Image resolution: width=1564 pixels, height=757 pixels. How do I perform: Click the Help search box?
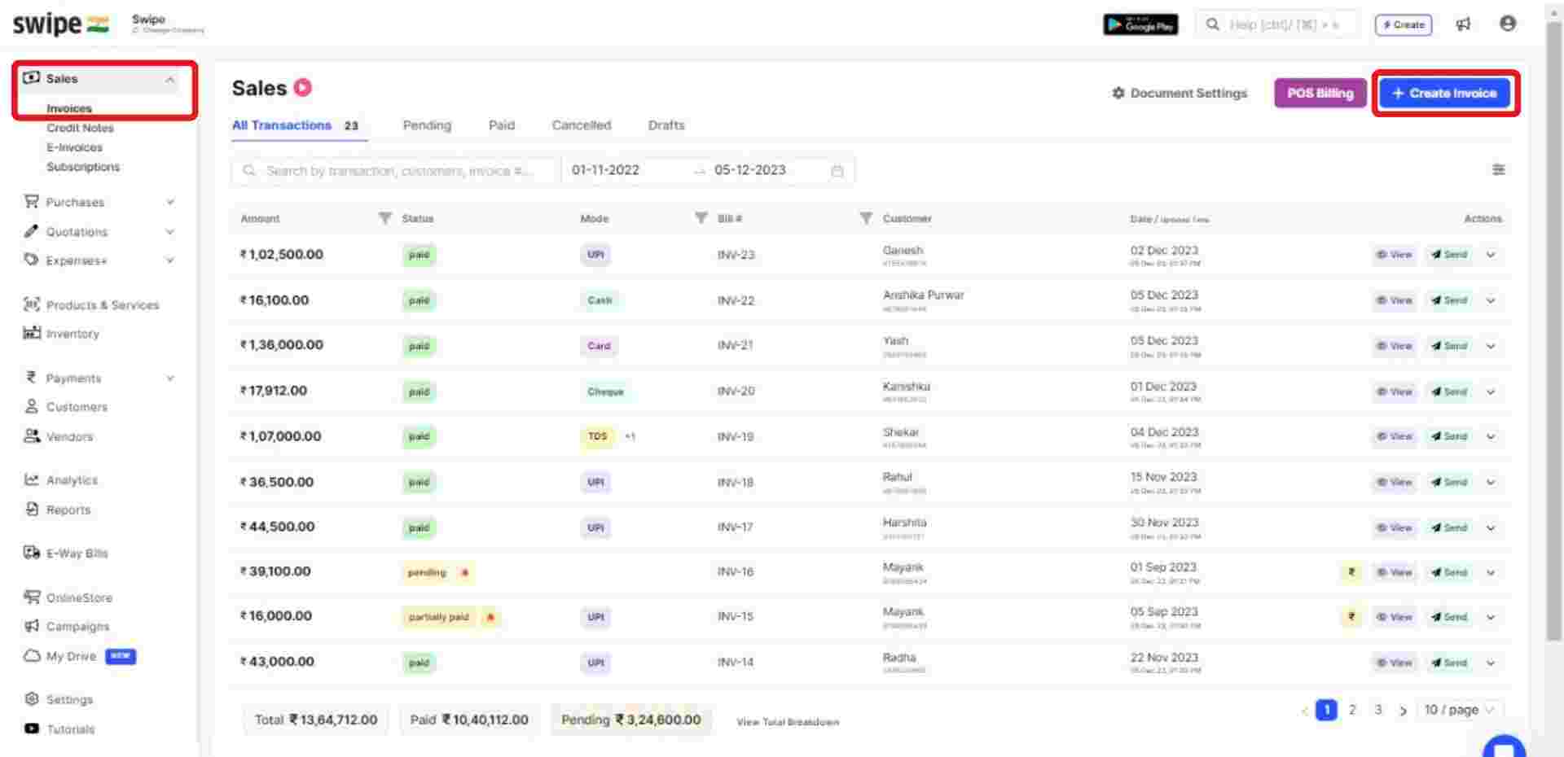[1277, 24]
